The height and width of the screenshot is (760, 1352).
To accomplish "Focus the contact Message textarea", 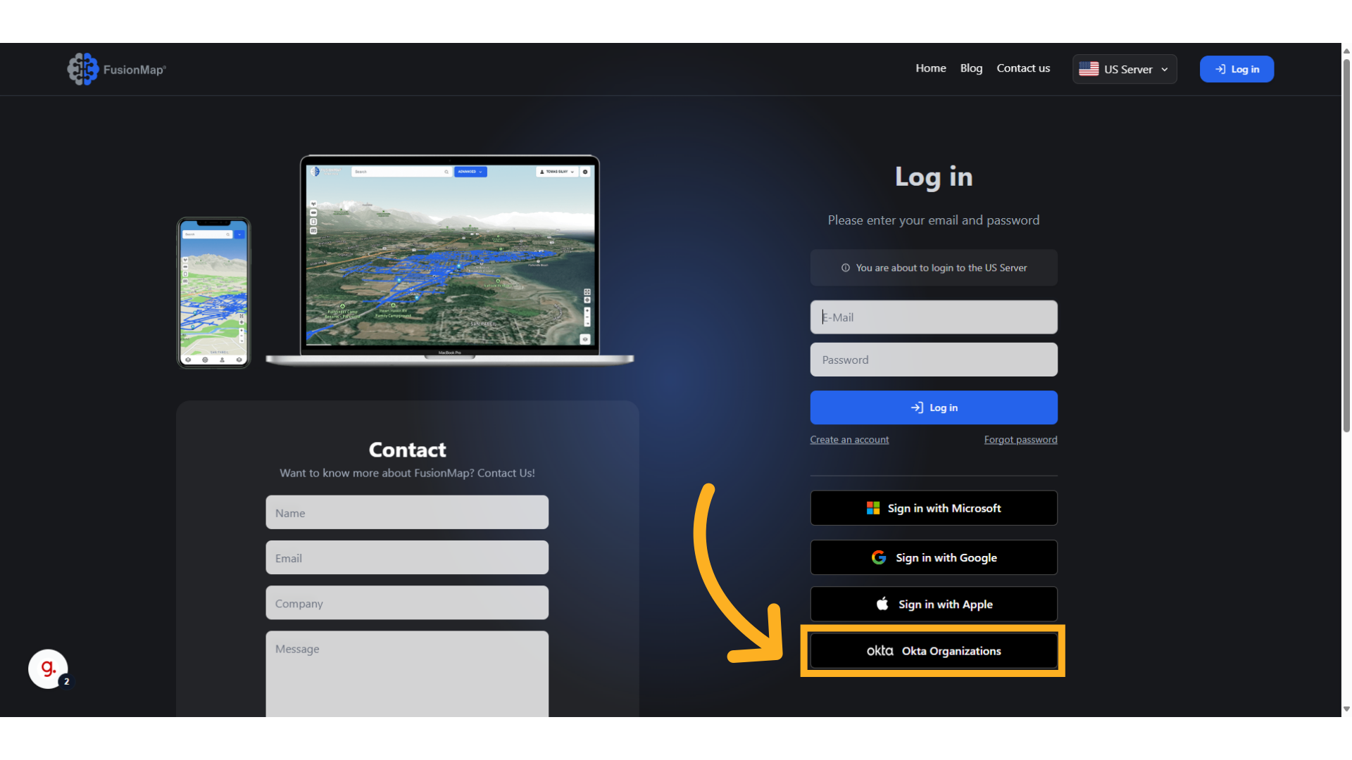I will [x=407, y=674].
